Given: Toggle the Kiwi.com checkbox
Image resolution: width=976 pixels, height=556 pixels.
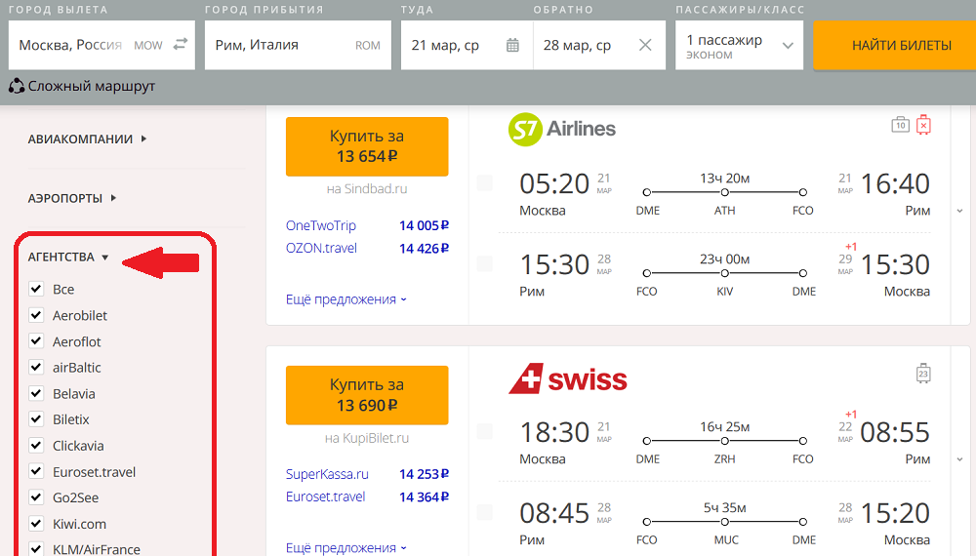Looking at the screenshot, I should coord(36,523).
